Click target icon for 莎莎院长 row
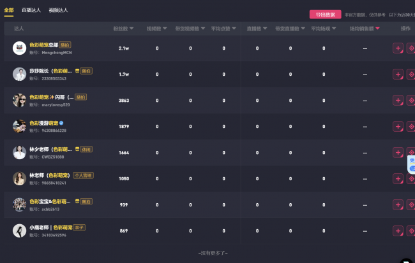This screenshot has height=263, width=415. [411, 75]
